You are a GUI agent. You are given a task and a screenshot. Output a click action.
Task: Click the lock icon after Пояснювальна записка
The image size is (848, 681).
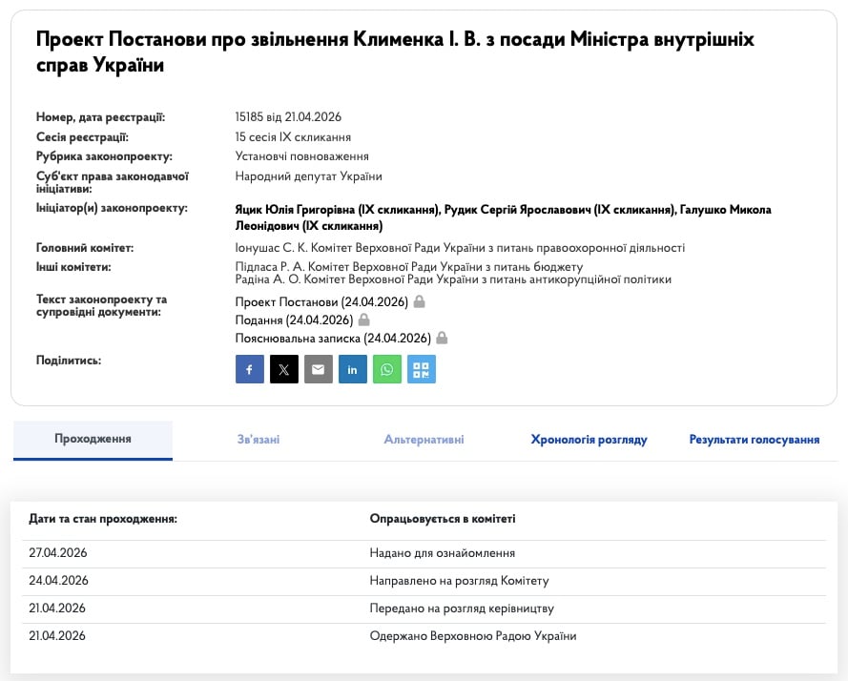click(x=442, y=338)
